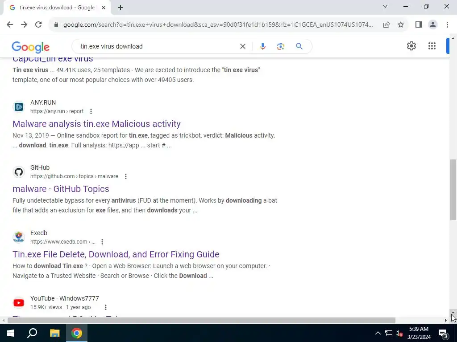
Task: Click the 'ANY.RUN' site name text
Action: (43, 102)
